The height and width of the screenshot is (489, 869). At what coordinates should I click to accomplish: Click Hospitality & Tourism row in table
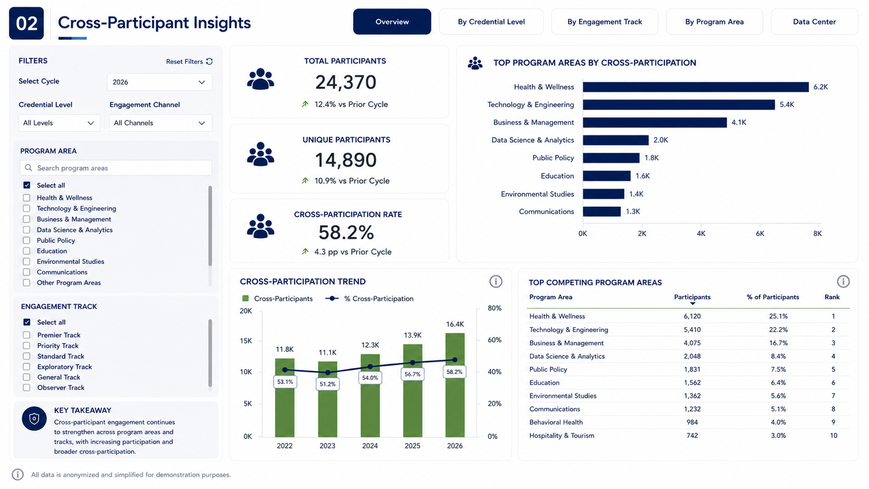click(x=689, y=435)
